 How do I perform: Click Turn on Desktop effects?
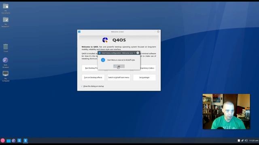[x=93, y=77]
